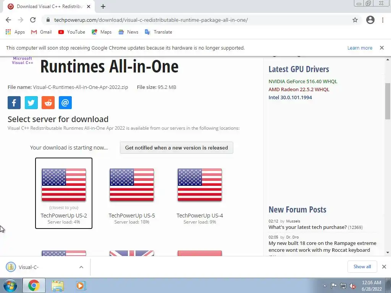Select the TechPowerUp US-5 server

(132, 193)
